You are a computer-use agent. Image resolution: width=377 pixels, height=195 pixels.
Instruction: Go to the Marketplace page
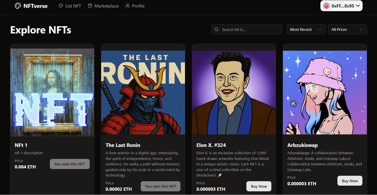tap(106, 6)
